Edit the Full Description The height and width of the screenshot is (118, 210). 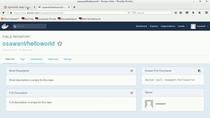coord(132,93)
